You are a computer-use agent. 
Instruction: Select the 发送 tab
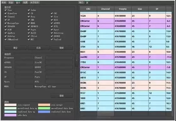11,3
